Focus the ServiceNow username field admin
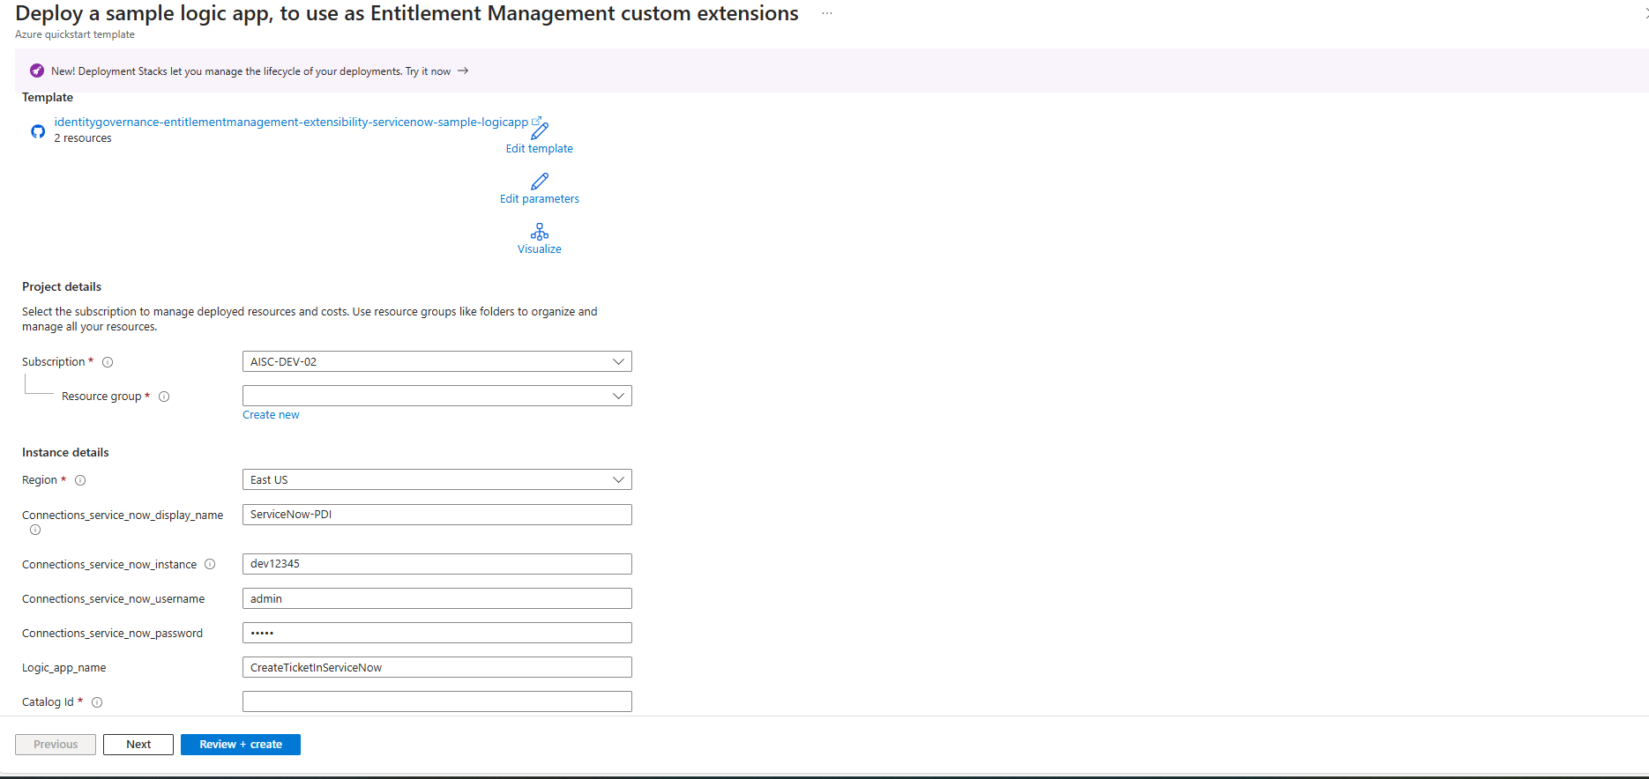1649x779 pixels. (437, 598)
